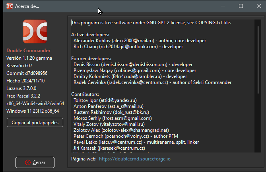Viewport: 266px width, 172px height.
Task: Minimize the Acerca de window
Action: coord(223,6)
